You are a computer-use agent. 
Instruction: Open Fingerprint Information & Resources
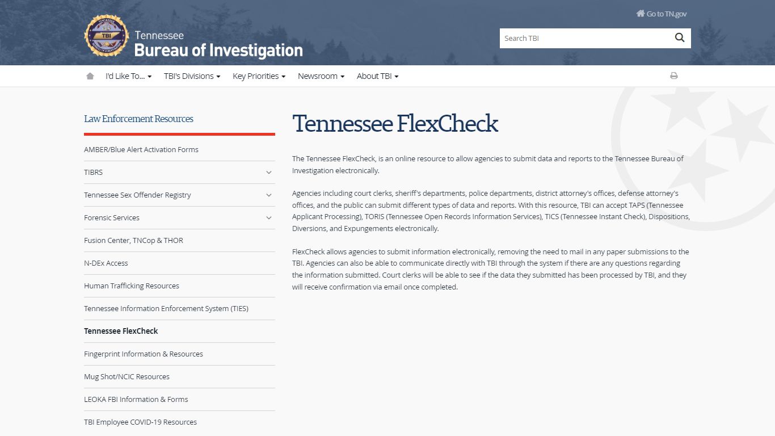tap(144, 354)
